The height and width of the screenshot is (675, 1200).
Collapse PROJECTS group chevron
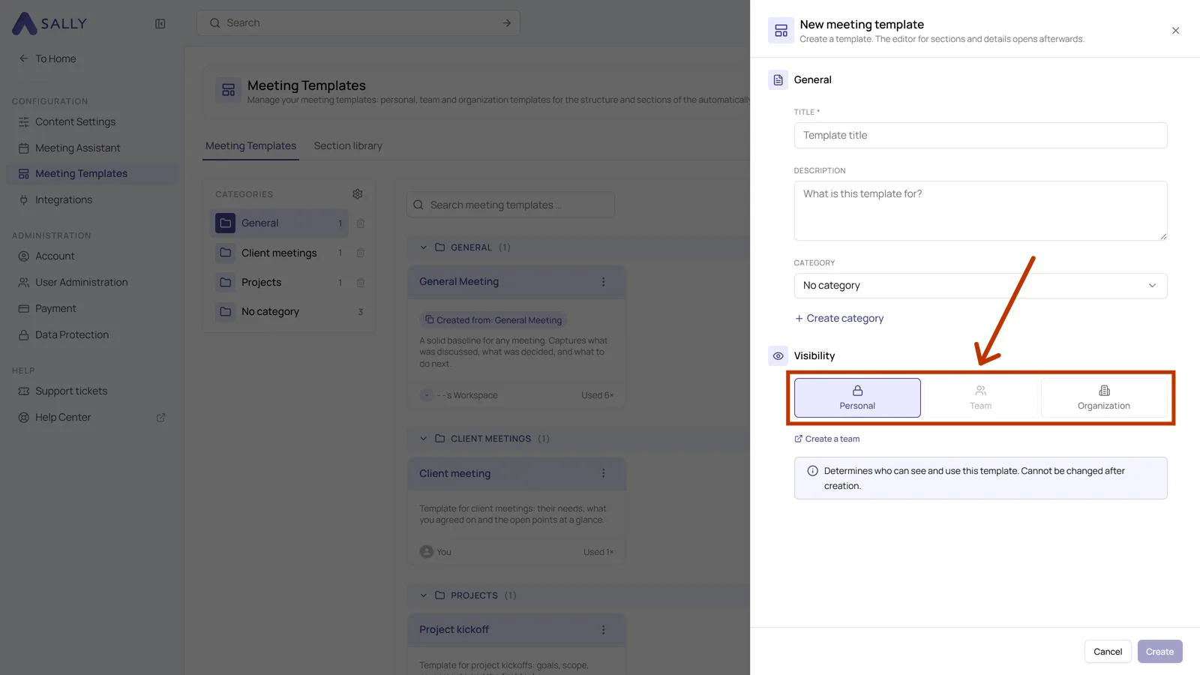(x=423, y=595)
